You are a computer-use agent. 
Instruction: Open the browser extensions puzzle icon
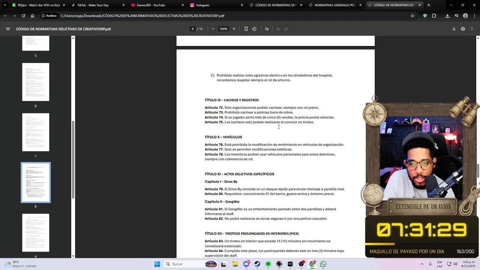coord(434,16)
